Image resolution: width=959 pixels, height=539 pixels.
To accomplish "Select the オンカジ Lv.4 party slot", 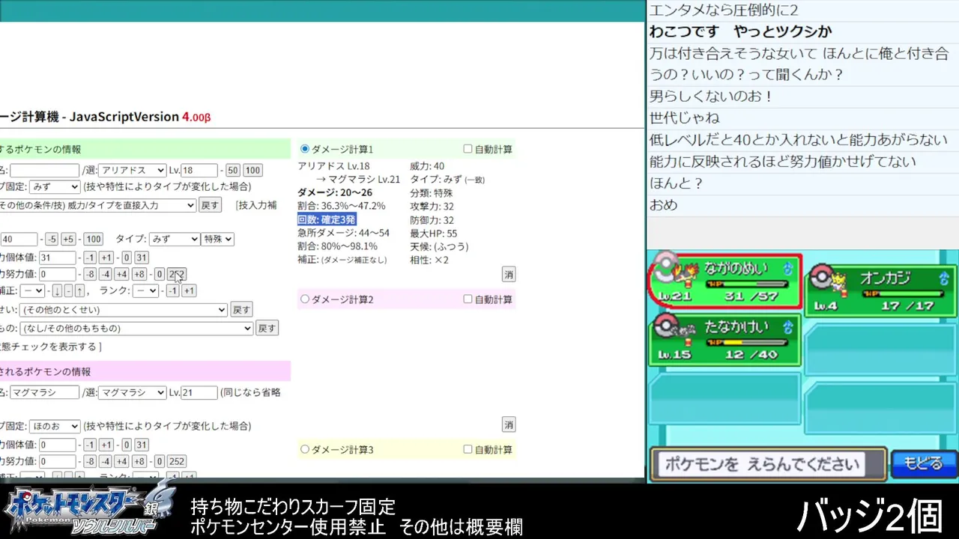I will (x=881, y=291).
